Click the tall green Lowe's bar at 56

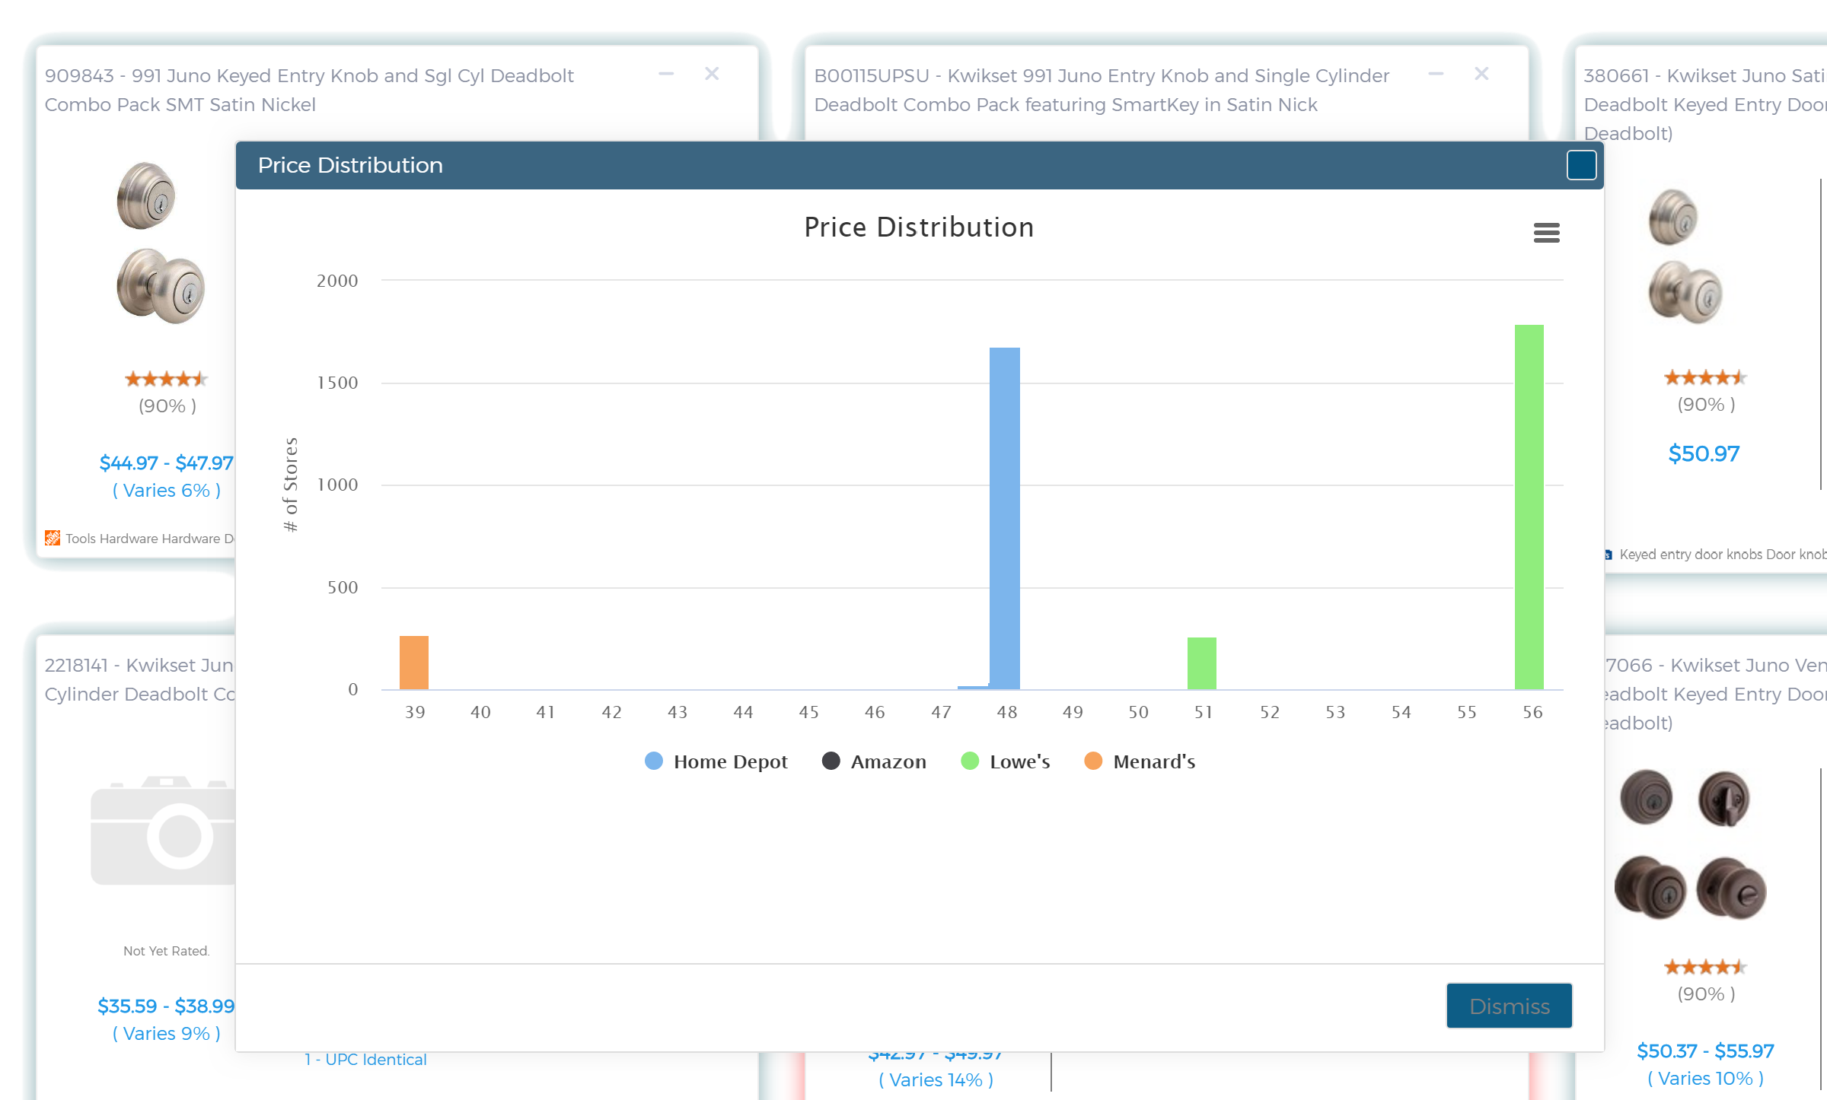point(1529,507)
